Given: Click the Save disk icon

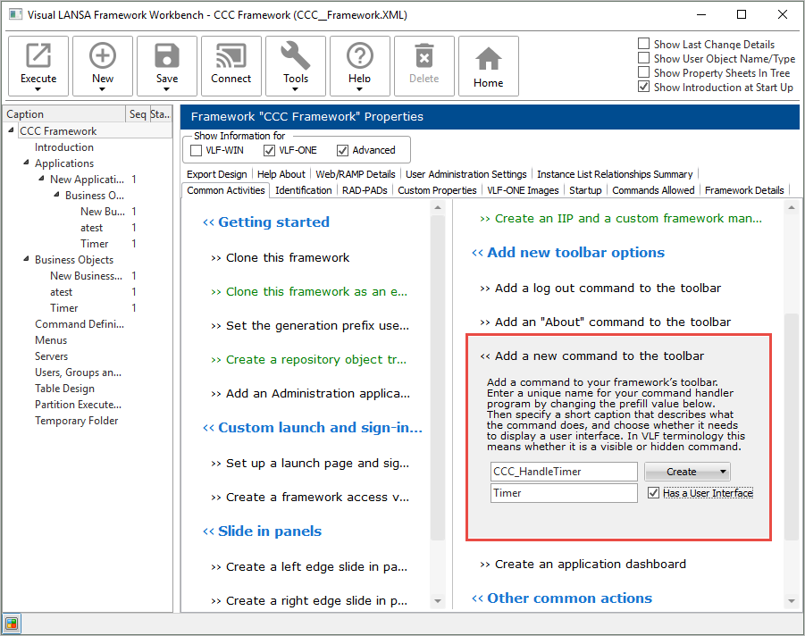Looking at the screenshot, I should 167,57.
